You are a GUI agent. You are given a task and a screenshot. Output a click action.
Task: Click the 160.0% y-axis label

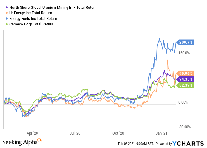tap(184, 53)
